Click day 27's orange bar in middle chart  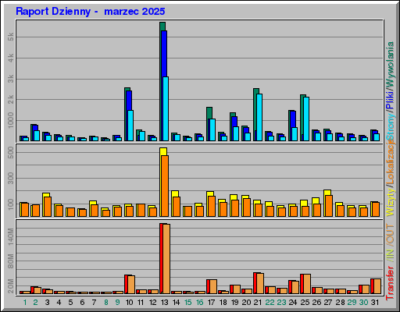click(329, 206)
